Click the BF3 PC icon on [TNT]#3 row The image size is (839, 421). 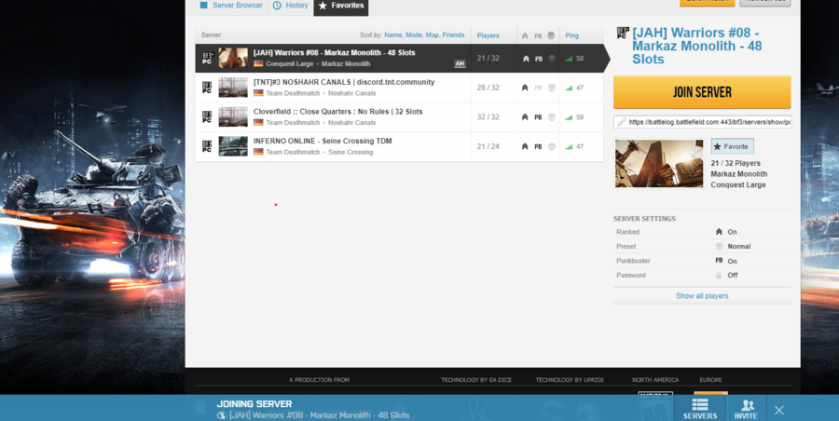click(207, 88)
